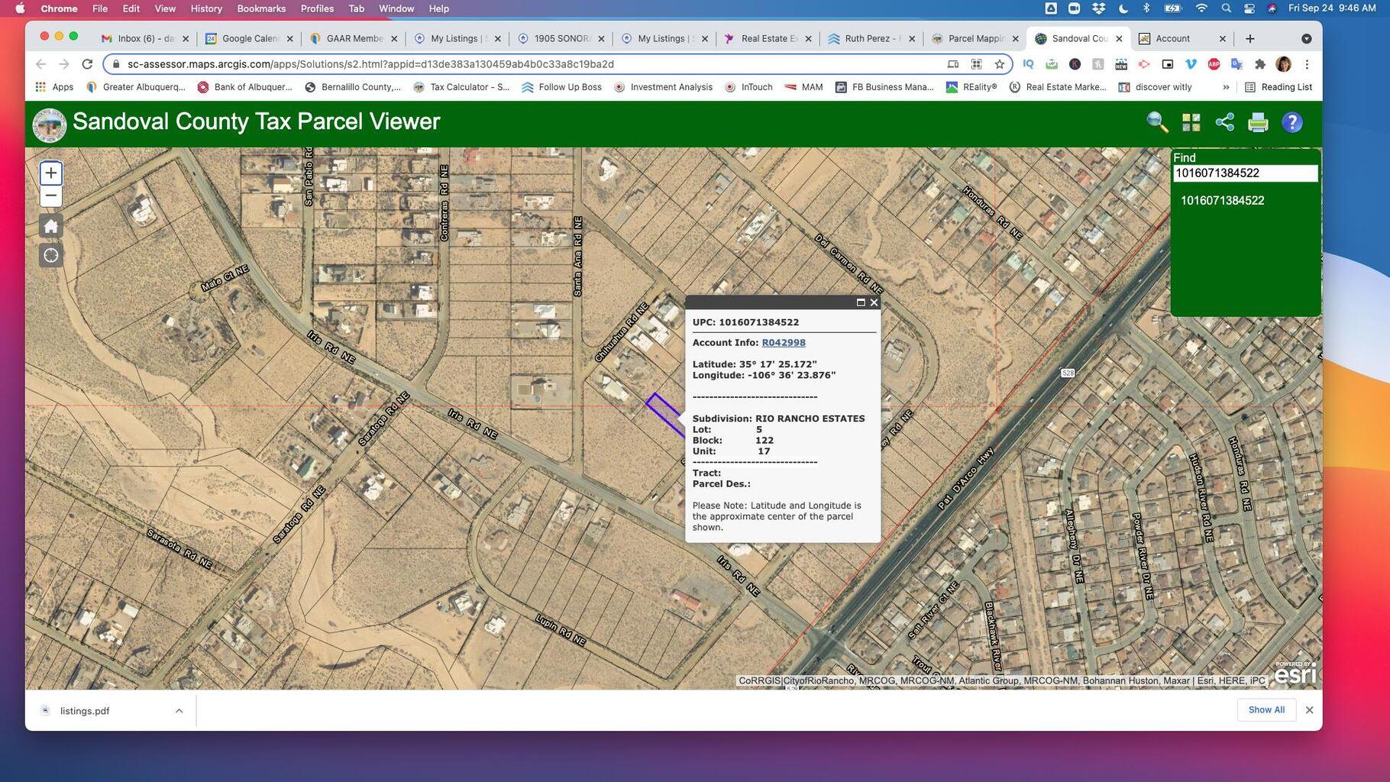
Task: Open Bank of Albuquerque bookmark
Action: tap(245, 87)
